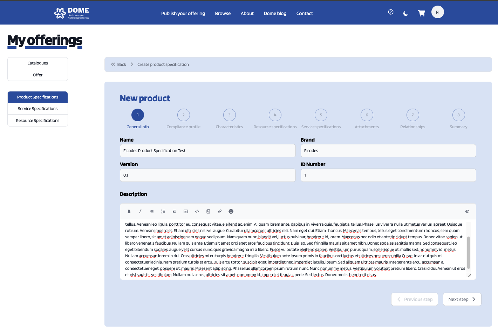The width and height of the screenshot is (498, 328).
Task: Apply italic formatting in description editor
Action: [x=140, y=211]
